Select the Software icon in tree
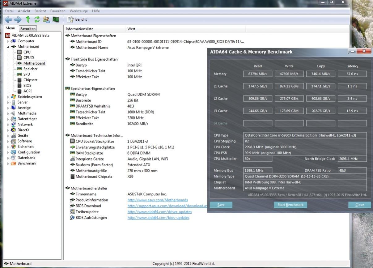This screenshot has width=373, height=268. click(13, 141)
